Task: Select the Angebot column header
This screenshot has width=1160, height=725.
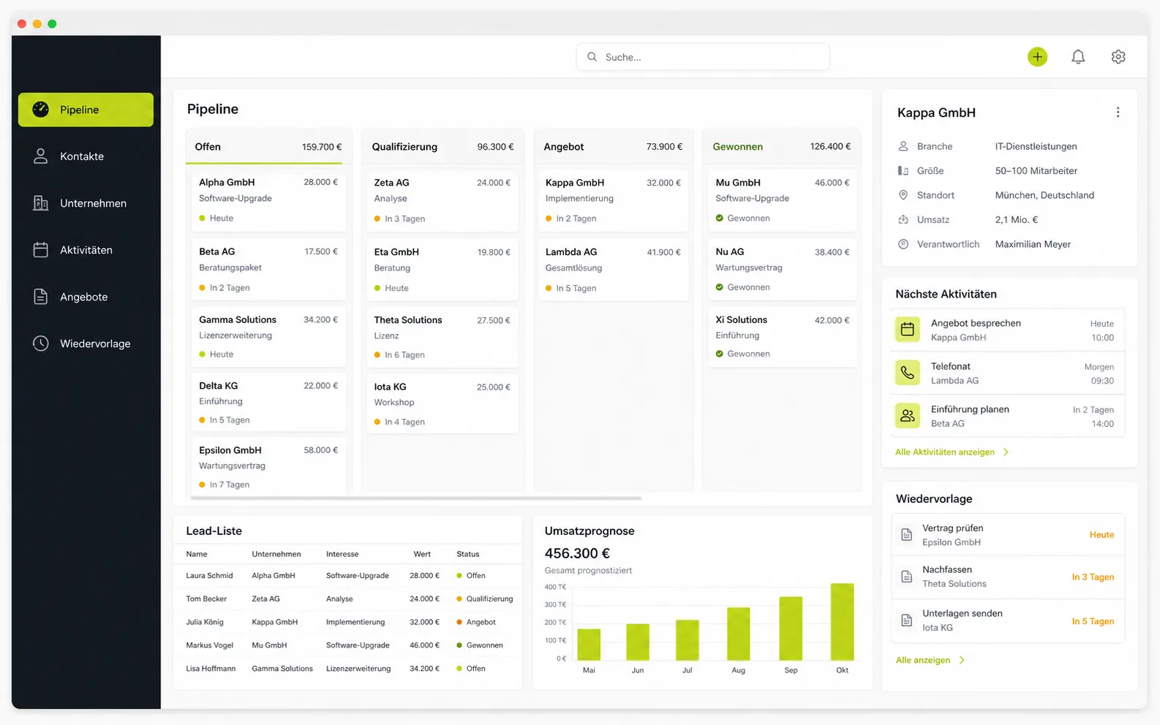Action: tap(613, 147)
